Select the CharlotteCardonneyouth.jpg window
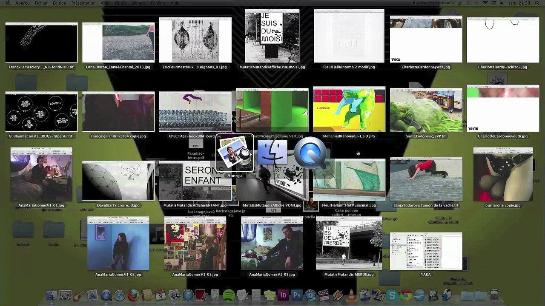Image resolution: width=545 pixels, height=306 pixels. coord(503,108)
